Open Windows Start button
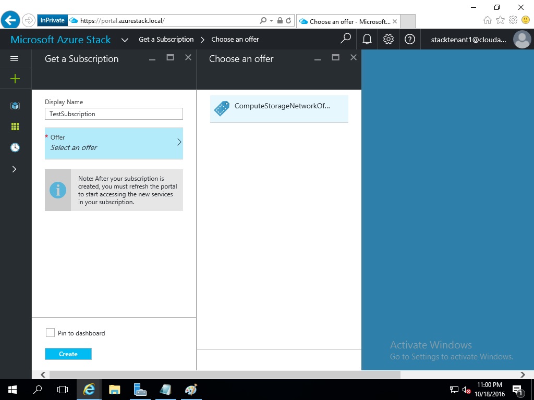534x400 pixels. 13,390
